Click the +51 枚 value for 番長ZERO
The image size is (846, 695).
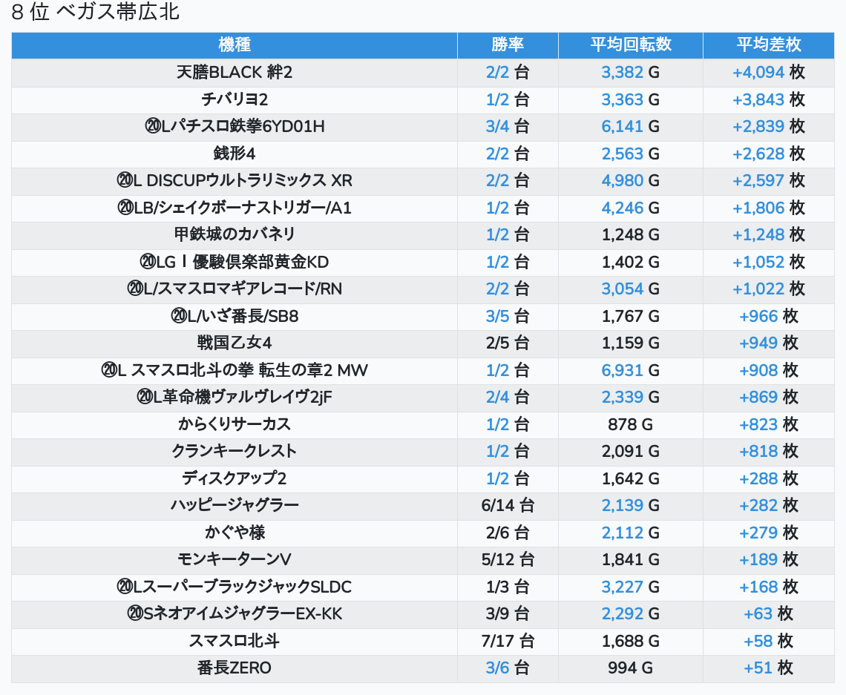tap(768, 668)
